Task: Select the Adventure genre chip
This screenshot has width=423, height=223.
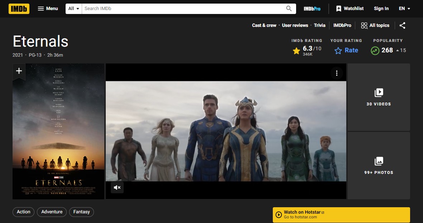Action: tap(52, 212)
